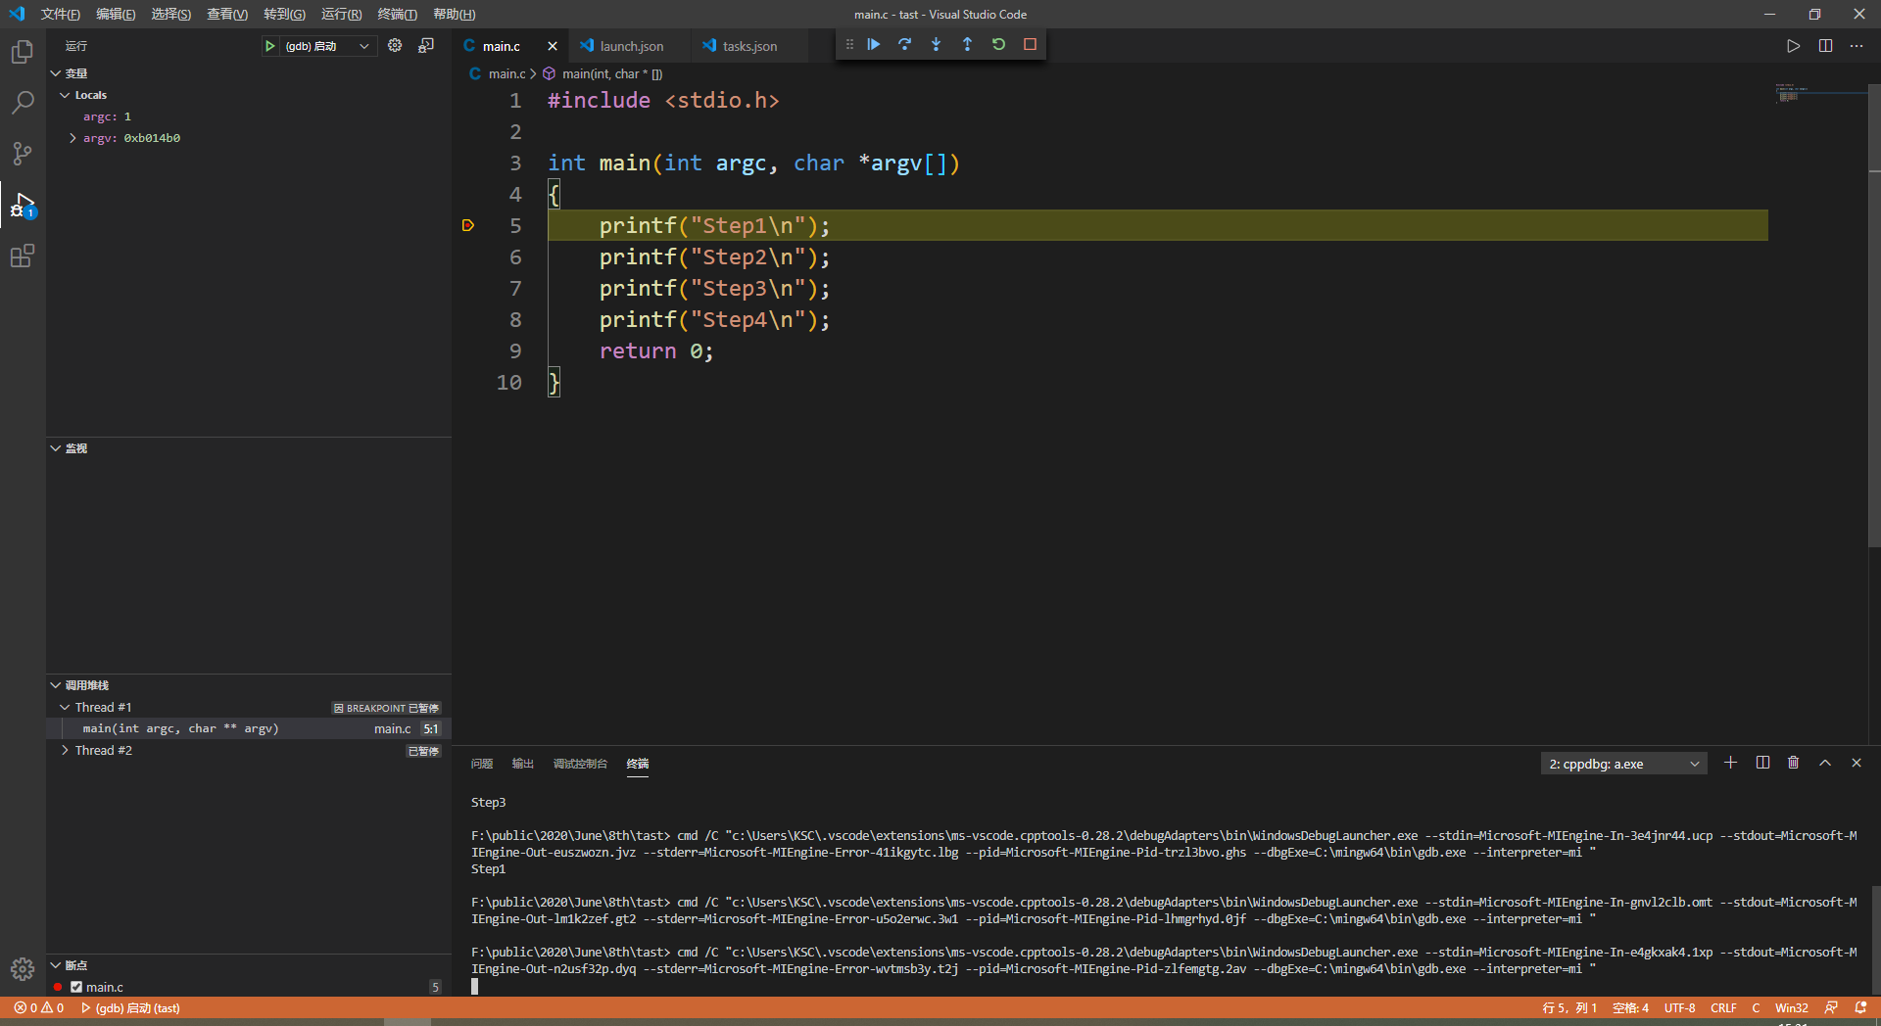
Task: Grab the debug toolbar drag handle
Action: point(849,44)
